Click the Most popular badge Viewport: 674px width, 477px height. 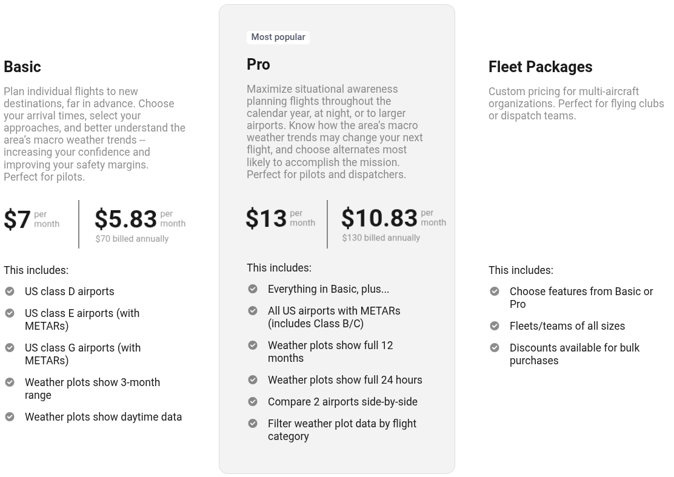point(278,38)
